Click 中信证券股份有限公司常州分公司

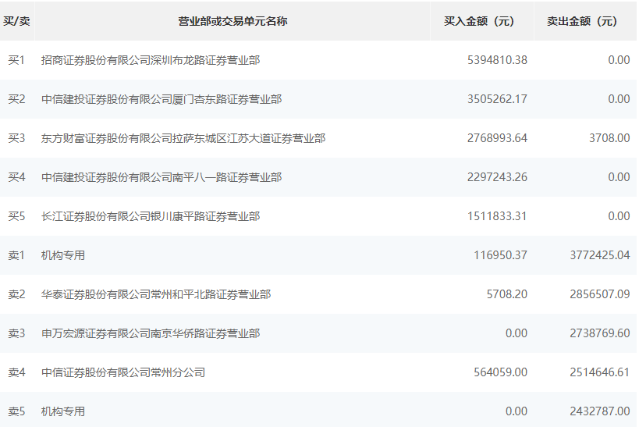(x=123, y=372)
